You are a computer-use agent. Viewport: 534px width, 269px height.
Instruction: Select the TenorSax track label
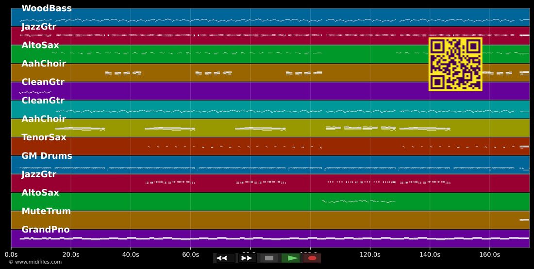point(44,137)
